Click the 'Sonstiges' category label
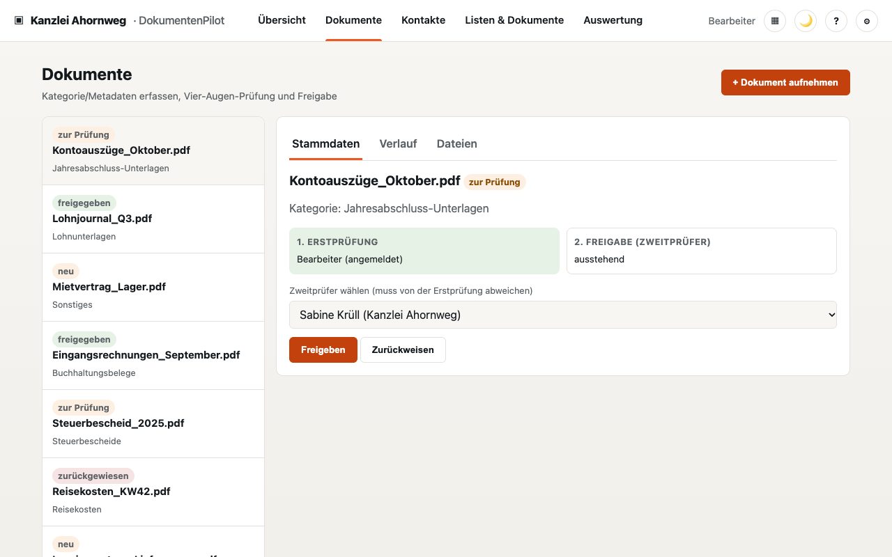The image size is (892, 557). pyautogui.click(x=72, y=305)
